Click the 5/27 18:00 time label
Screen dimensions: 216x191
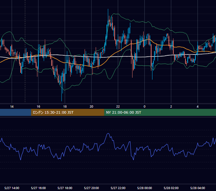tap(65, 188)
